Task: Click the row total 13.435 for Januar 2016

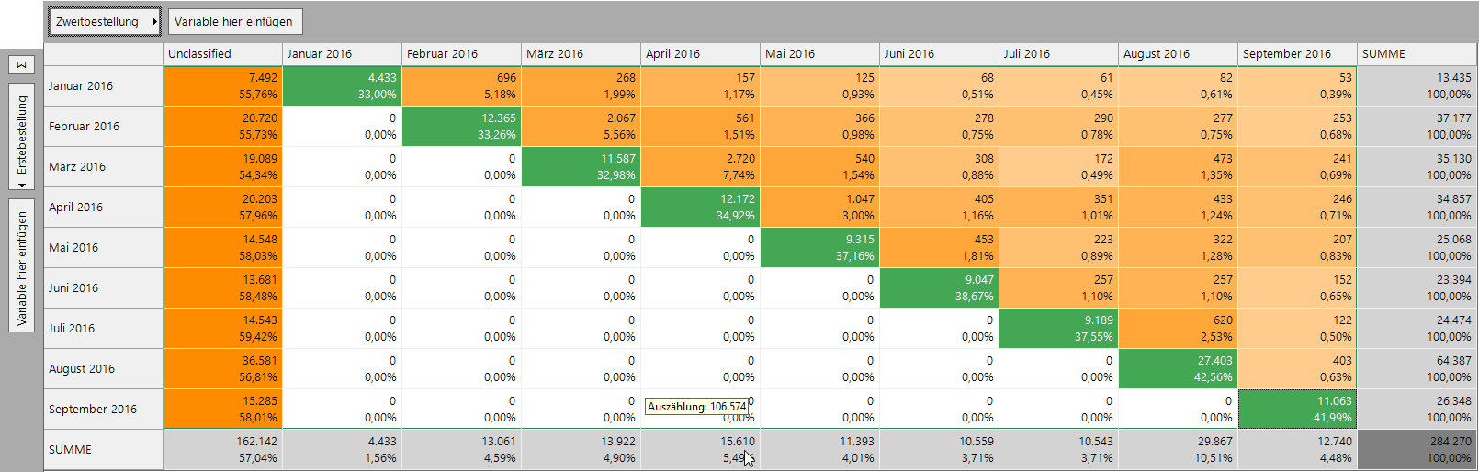Action: 1417,85
